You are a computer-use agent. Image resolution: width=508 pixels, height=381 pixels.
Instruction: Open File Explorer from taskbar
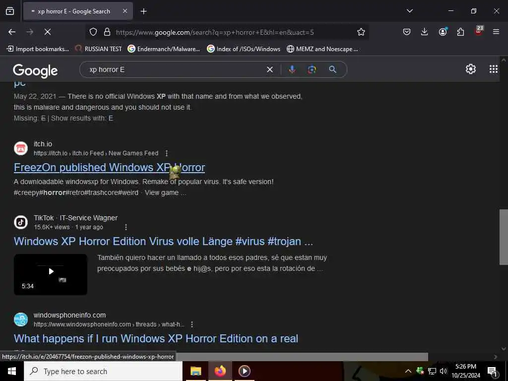point(195,371)
